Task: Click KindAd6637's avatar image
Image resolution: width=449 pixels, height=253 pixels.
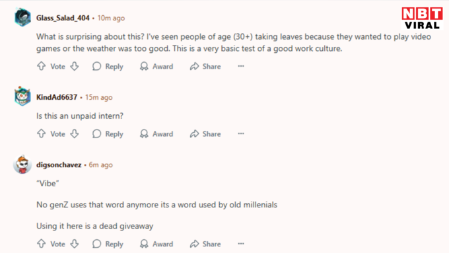Action: click(22, 96)
